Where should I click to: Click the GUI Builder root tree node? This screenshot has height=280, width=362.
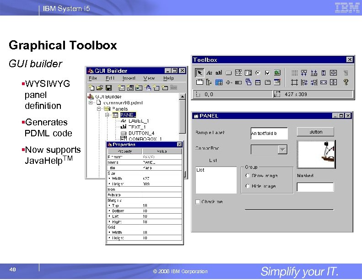(108, 97)
